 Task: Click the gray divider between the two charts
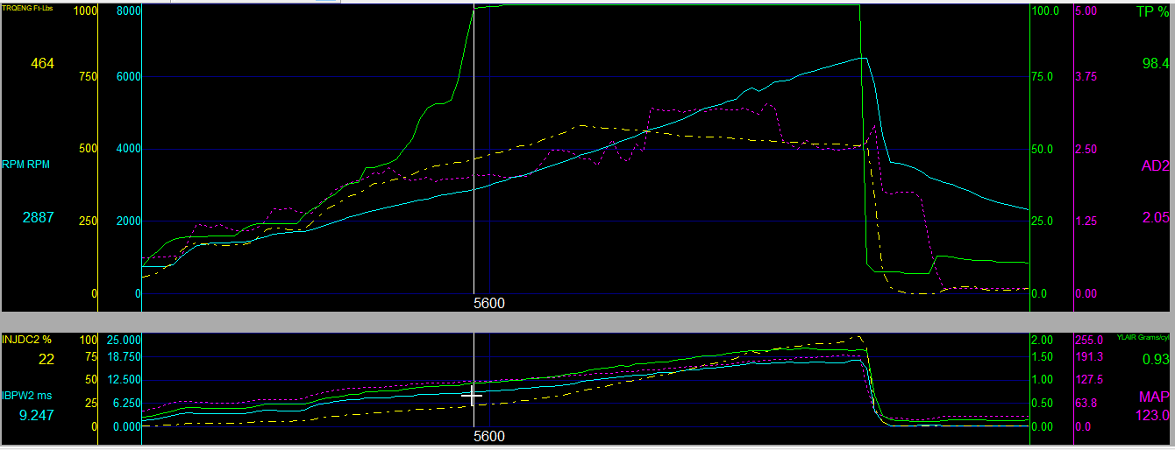[587, 322]
